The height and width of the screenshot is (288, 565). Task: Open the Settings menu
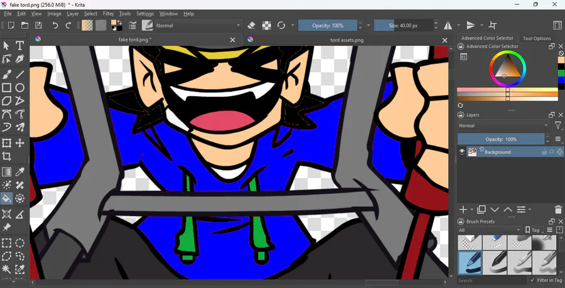click(145, 14)
